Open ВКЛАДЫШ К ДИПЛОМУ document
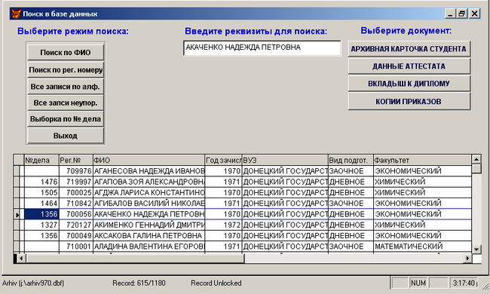This screenshot has width=490, height=294. click(x=409, y=84)
